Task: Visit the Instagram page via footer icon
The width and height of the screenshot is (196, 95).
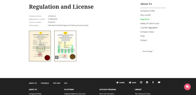Action: click(x=141, y=82)
